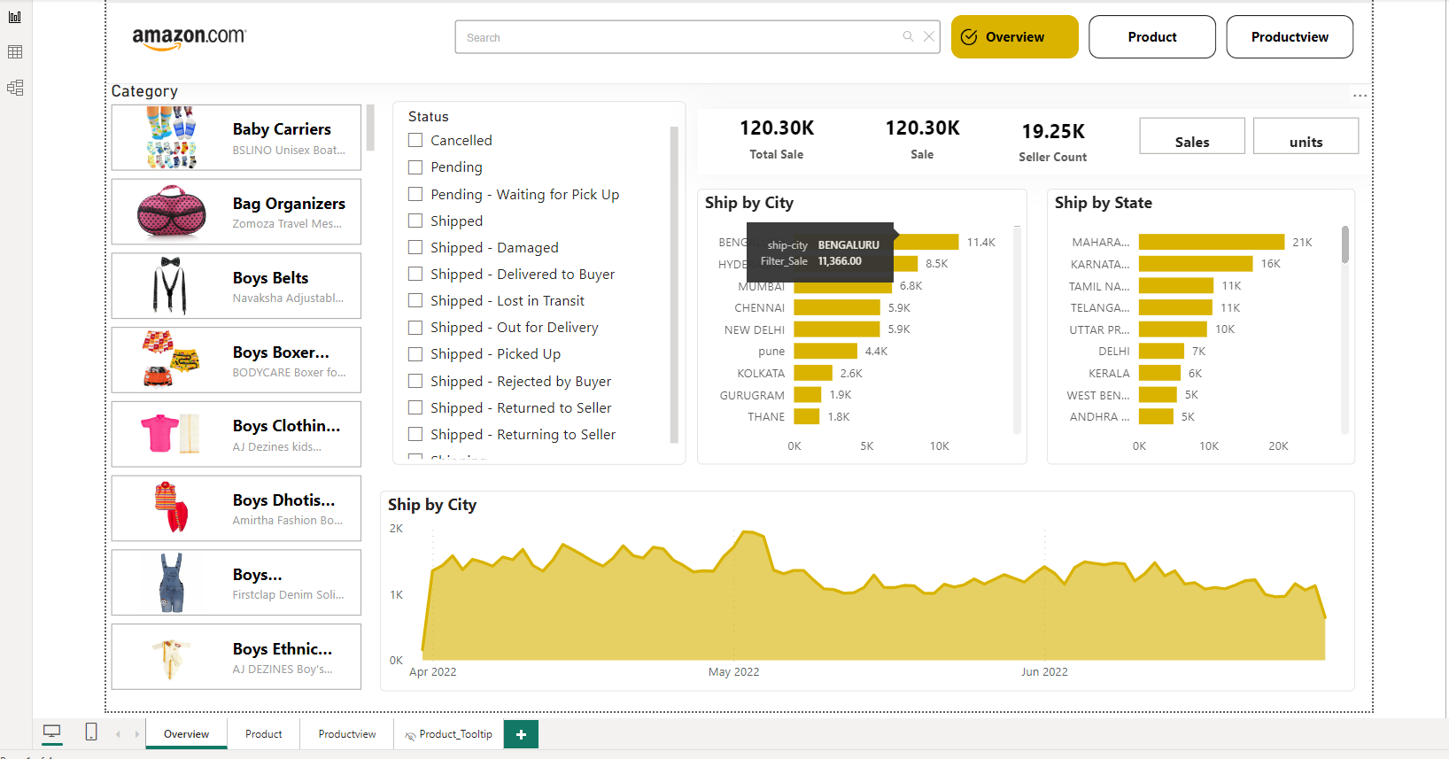Click the Ship by State chart scrollbar

click(1345, 244)
